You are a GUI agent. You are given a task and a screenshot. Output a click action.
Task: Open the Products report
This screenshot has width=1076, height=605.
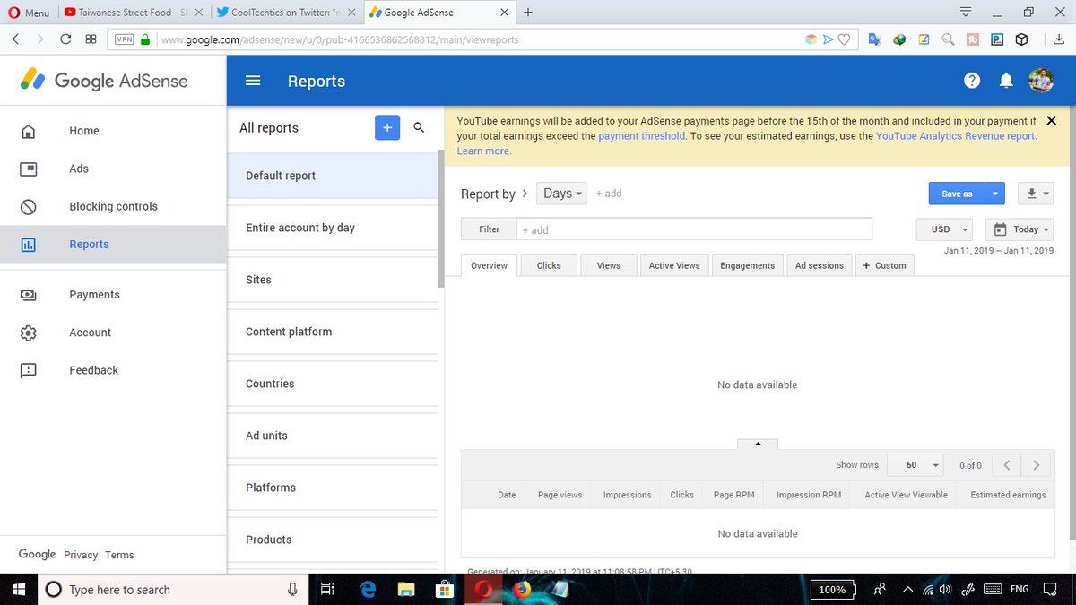(332, 540)
